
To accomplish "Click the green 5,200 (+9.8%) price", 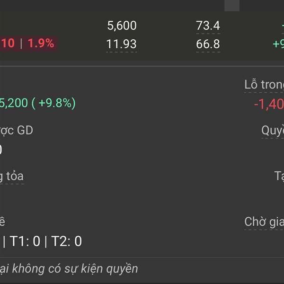I will [x=37, y=103].
